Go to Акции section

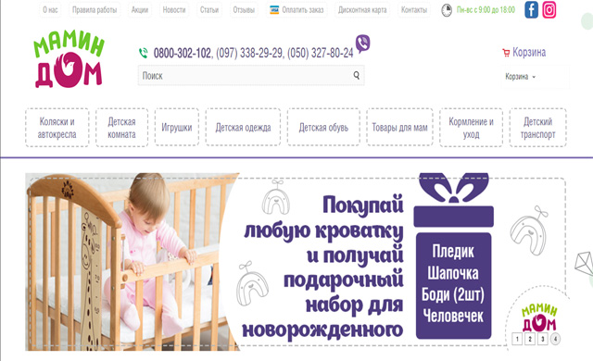tap(140, 10)
